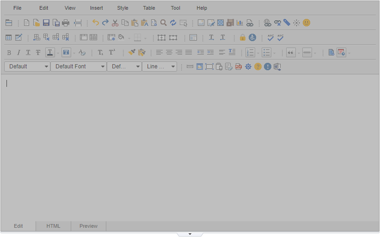Save the document using the floppy disk icon

(46, 23)
